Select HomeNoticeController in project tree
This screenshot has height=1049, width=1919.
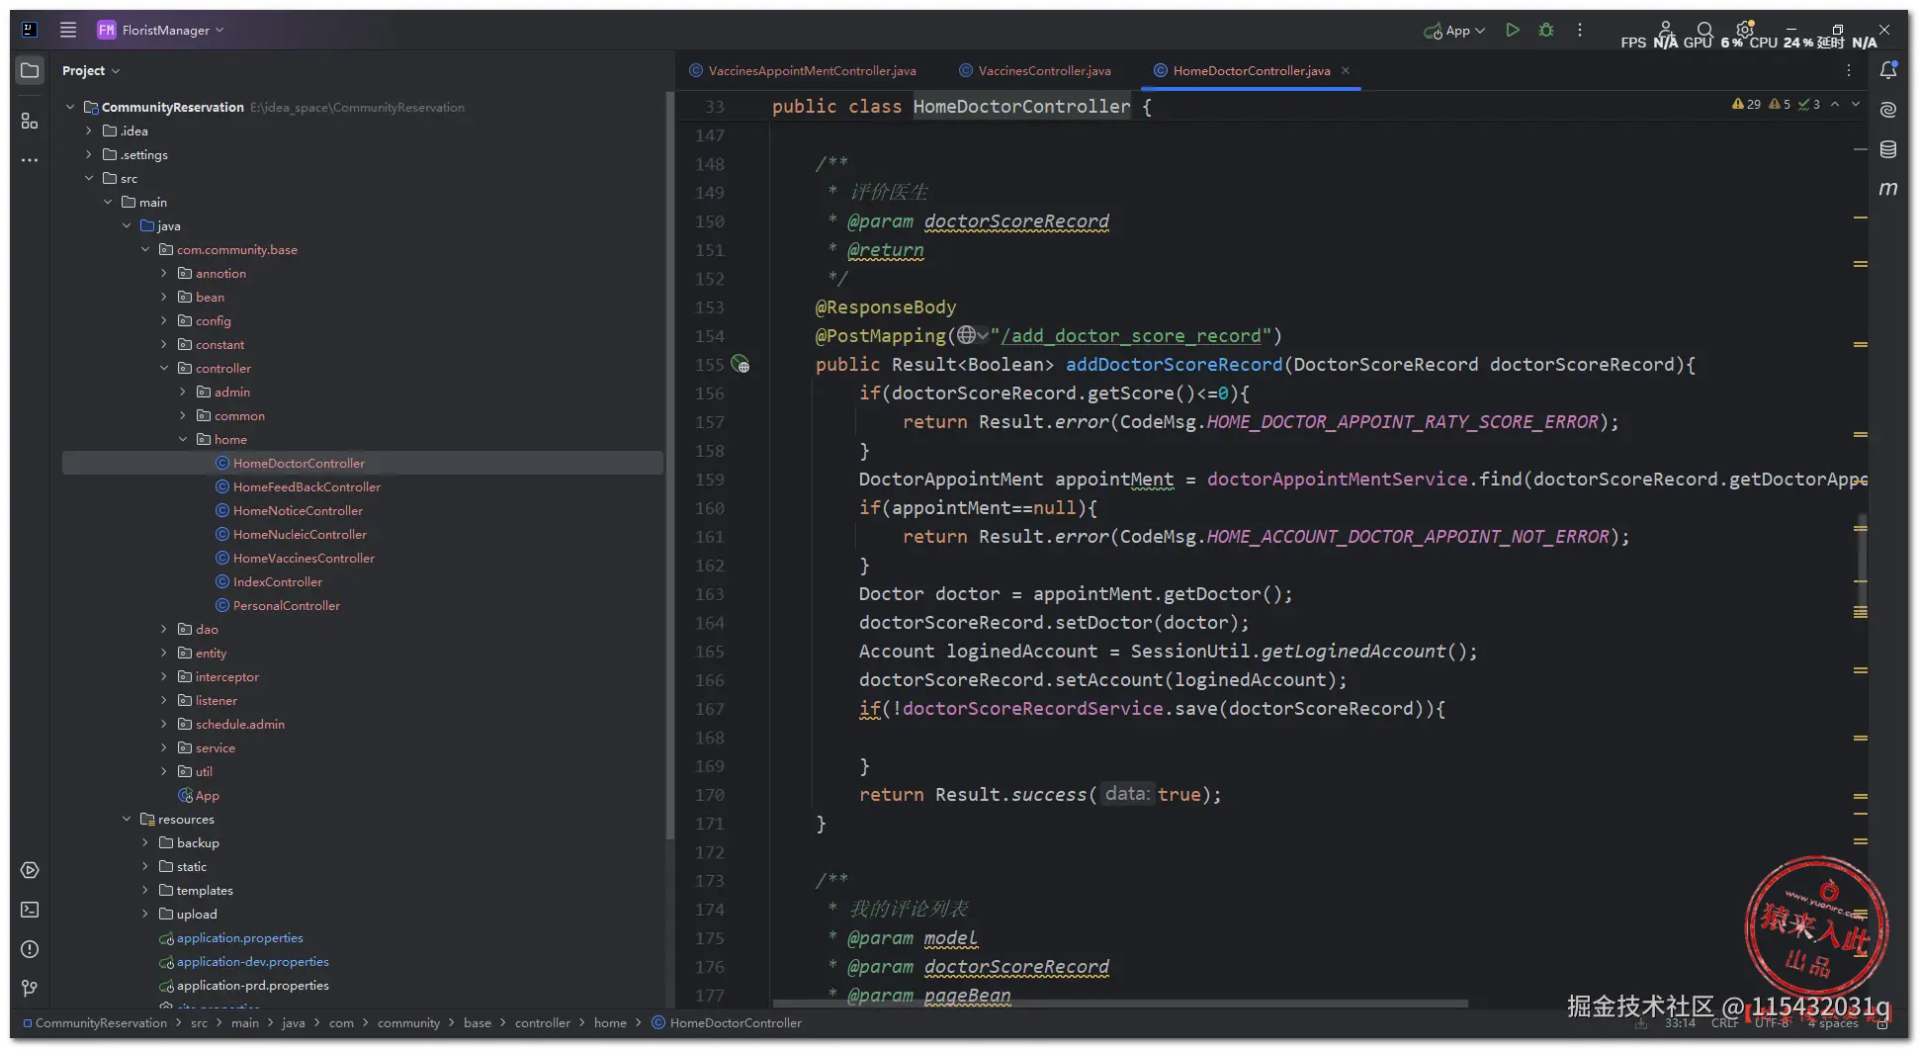298,510
